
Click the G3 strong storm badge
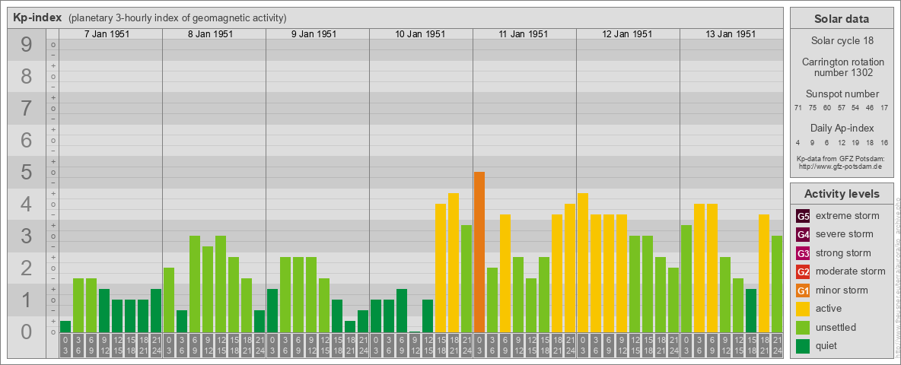pos(803,253)
